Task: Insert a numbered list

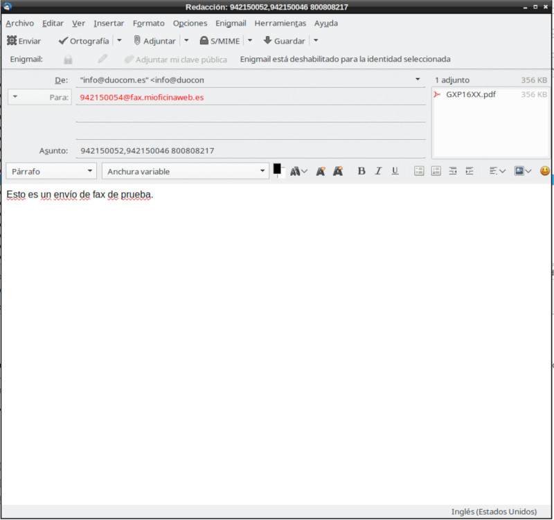Action: pos(436,171)
